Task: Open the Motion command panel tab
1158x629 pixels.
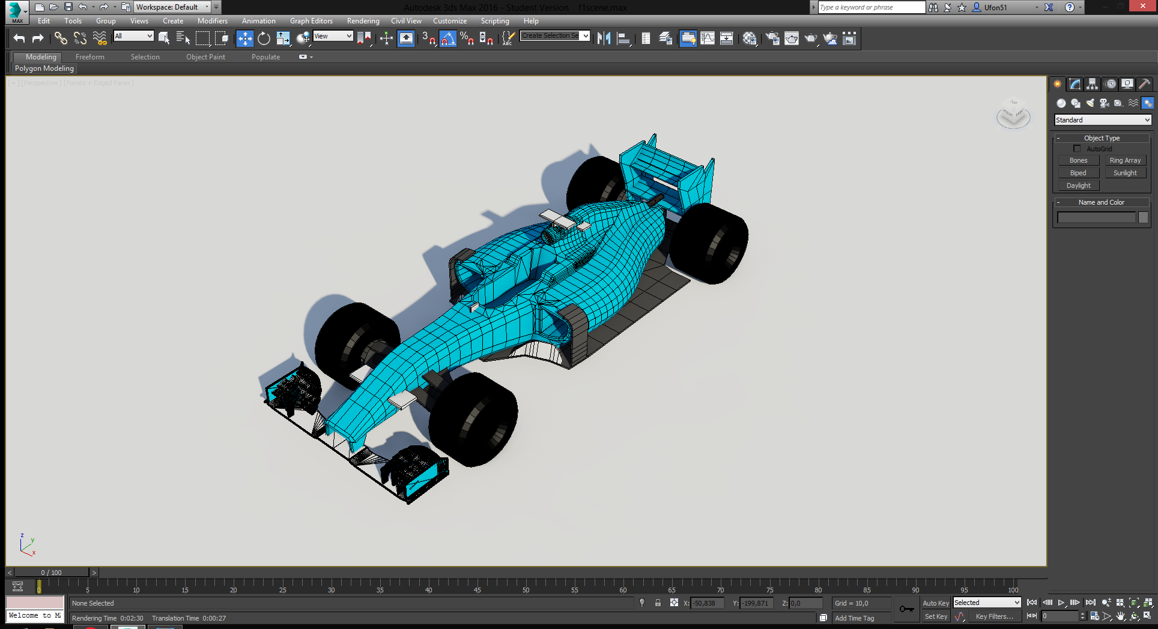Action: coord(1111,84)
